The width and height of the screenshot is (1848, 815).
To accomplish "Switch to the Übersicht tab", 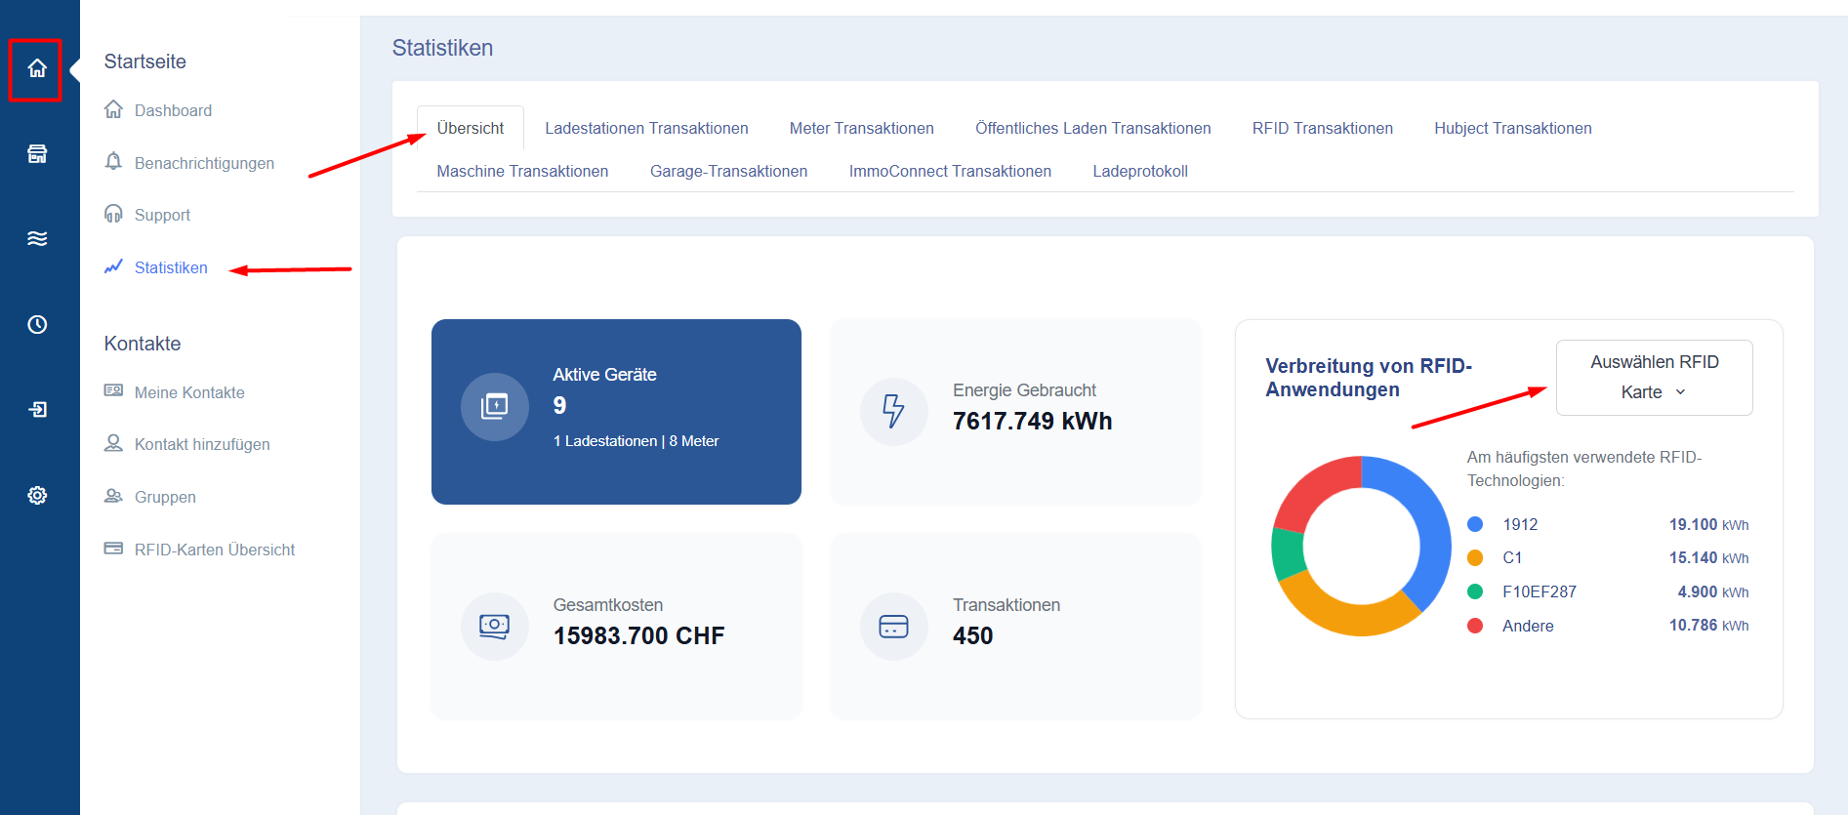I will point(471,128).
